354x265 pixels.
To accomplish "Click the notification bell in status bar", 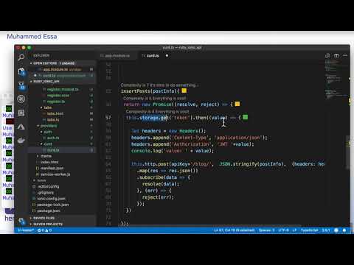I will point(344,230).
